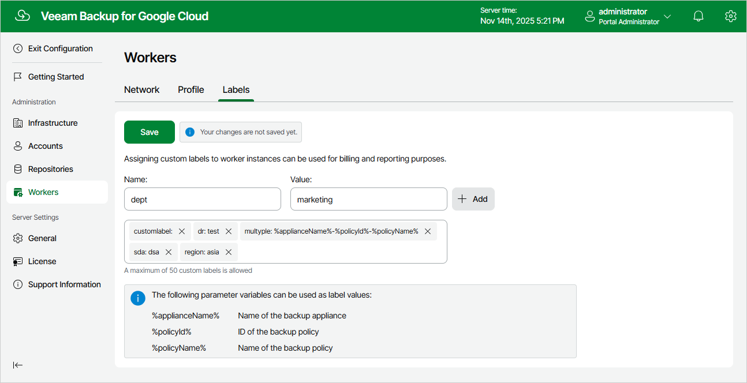Collapse the sidebar with the arrow icon
This screenshot has height=383, width=747.
click(18, 365)
